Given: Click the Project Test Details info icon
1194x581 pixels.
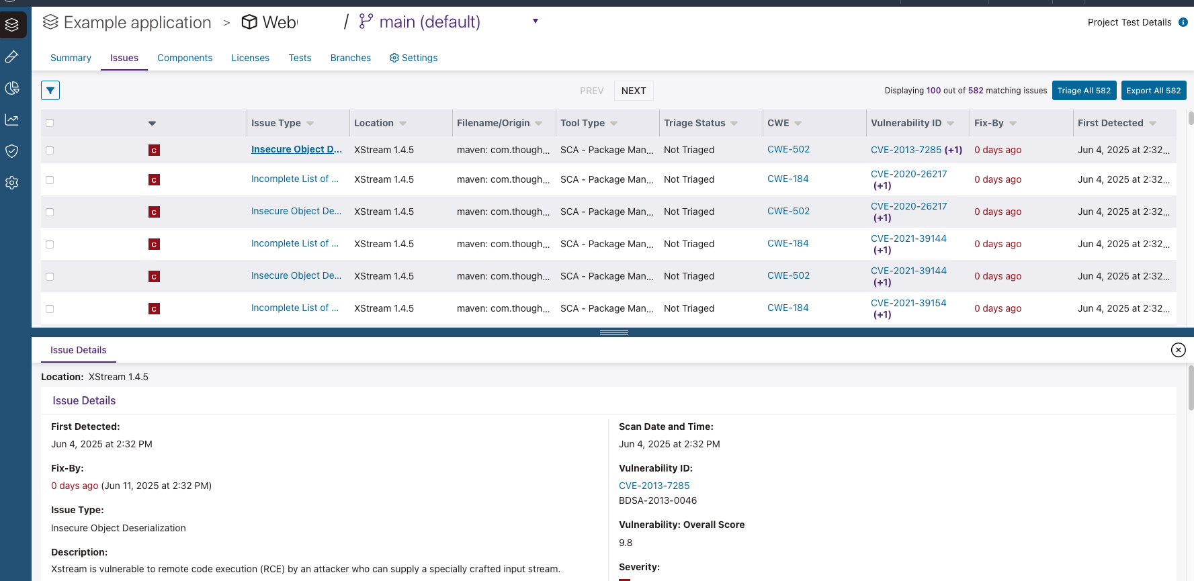Looking at the screenshot, I should [1183, 22].
